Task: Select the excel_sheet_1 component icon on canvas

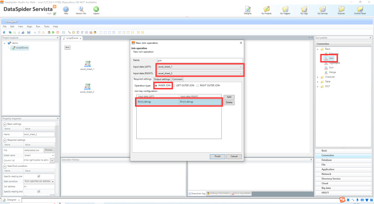Action: point(87,64)
